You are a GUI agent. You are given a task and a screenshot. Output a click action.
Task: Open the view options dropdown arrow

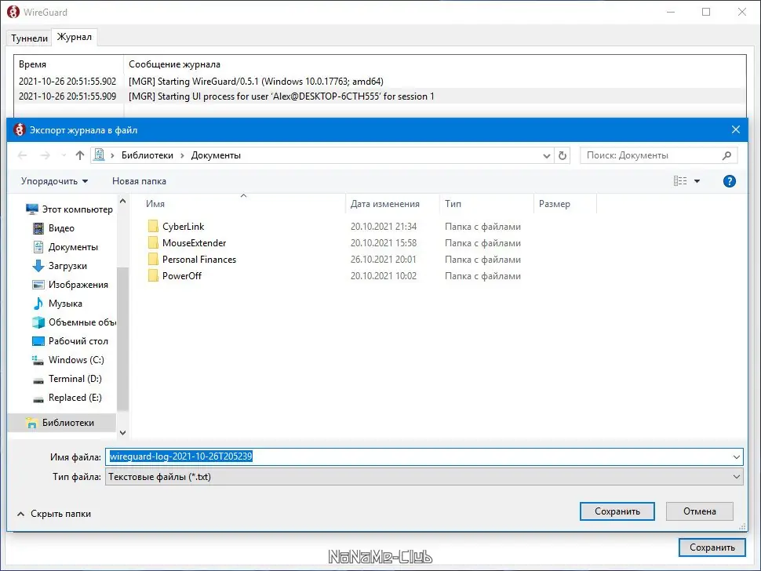(x=697, y=181)
